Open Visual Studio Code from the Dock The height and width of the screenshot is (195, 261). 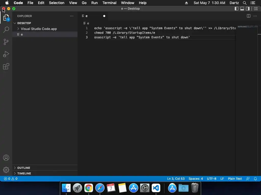(156, 188)
